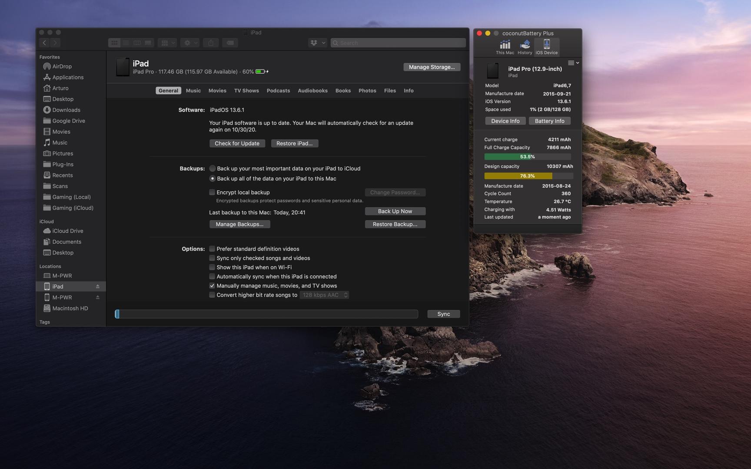This screenshot has height=469, width=751.
Task: Switch to the Movies tab
Action: pyautogui.click(x=217, y=91)
